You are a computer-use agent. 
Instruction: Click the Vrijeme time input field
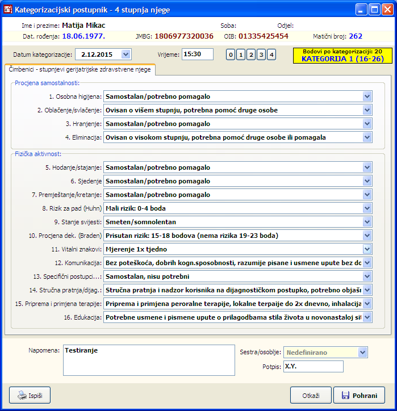pyautogui.click(x=197, y=54)
